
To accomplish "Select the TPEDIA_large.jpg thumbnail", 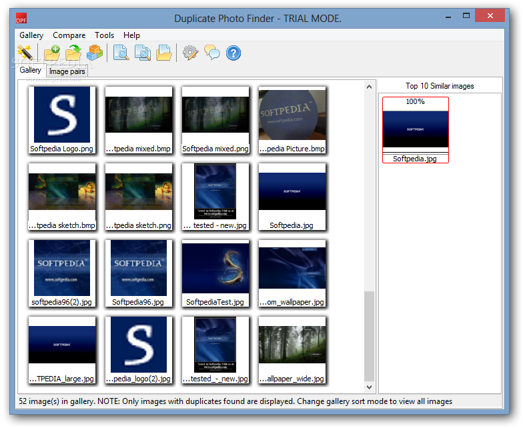I will [62, 350].
